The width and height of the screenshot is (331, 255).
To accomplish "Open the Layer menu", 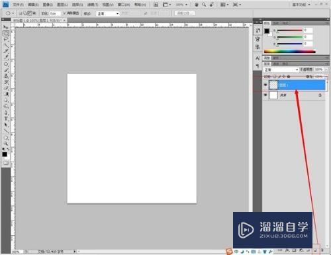I will 62,5.
